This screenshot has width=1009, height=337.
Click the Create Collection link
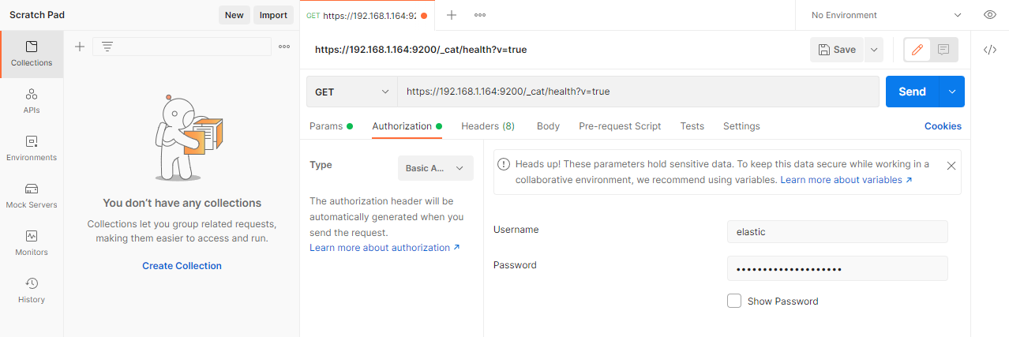[182, 266]
